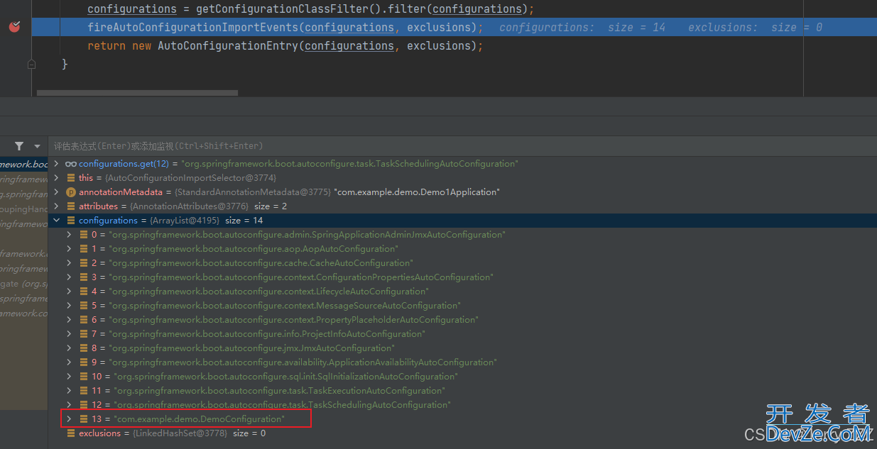Expand list item 13 DemoConfiguration
Viewport: 877px width, 449px height.
click(x=69, y=419)
